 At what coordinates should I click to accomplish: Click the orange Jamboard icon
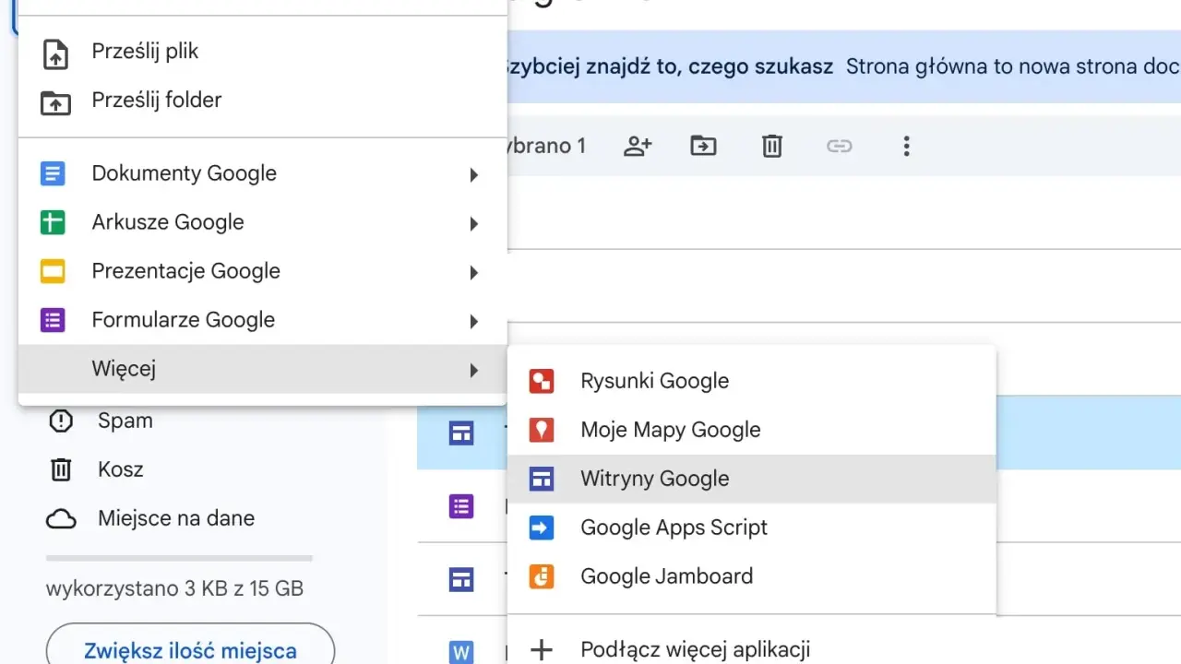pyautogui.click(x=542, y=576)
